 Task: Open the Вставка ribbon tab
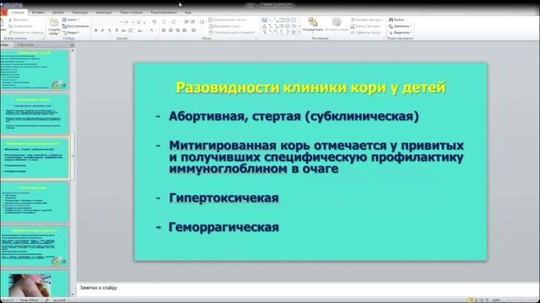(38, 13)
